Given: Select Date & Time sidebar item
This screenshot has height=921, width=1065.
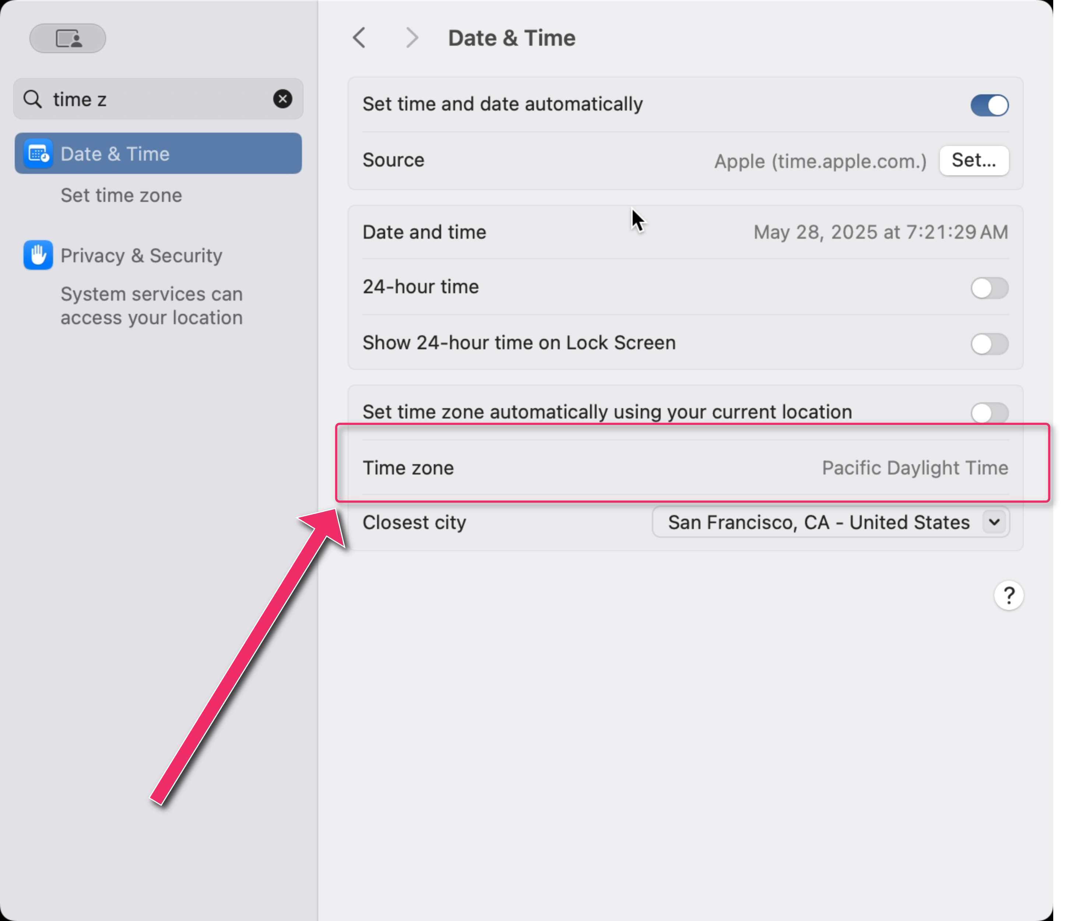Looking at the screenshot, I should pos(158,154).
